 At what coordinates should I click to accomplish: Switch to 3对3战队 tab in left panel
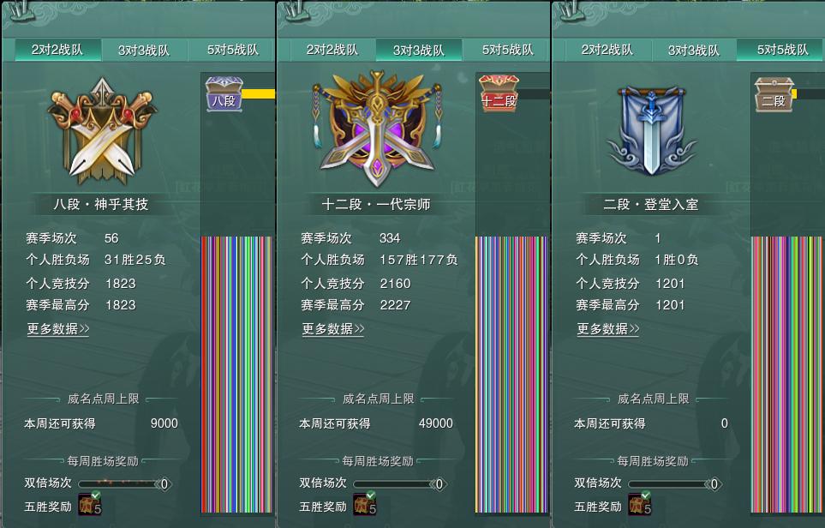pyautogui.click(x=144, y=50)
